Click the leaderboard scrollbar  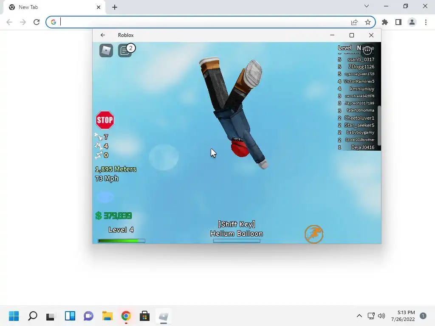379,125
